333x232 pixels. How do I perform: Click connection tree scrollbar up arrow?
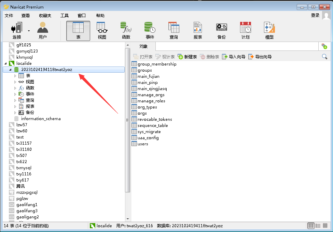pyautogui.click(x=128, y=45)
